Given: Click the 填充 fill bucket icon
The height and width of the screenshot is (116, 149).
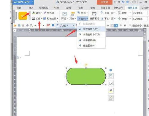Looking at the screenshot, I should click(x=34, y=13).
